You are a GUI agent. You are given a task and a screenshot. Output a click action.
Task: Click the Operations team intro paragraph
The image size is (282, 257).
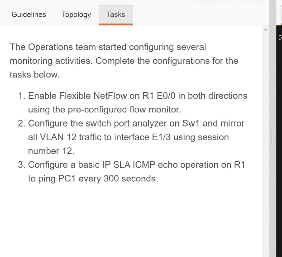124,60
